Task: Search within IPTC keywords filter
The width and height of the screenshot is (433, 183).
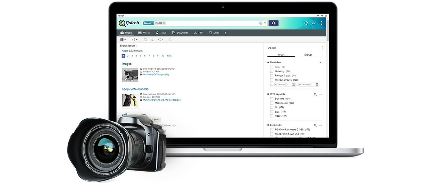Action: (315, 94)
